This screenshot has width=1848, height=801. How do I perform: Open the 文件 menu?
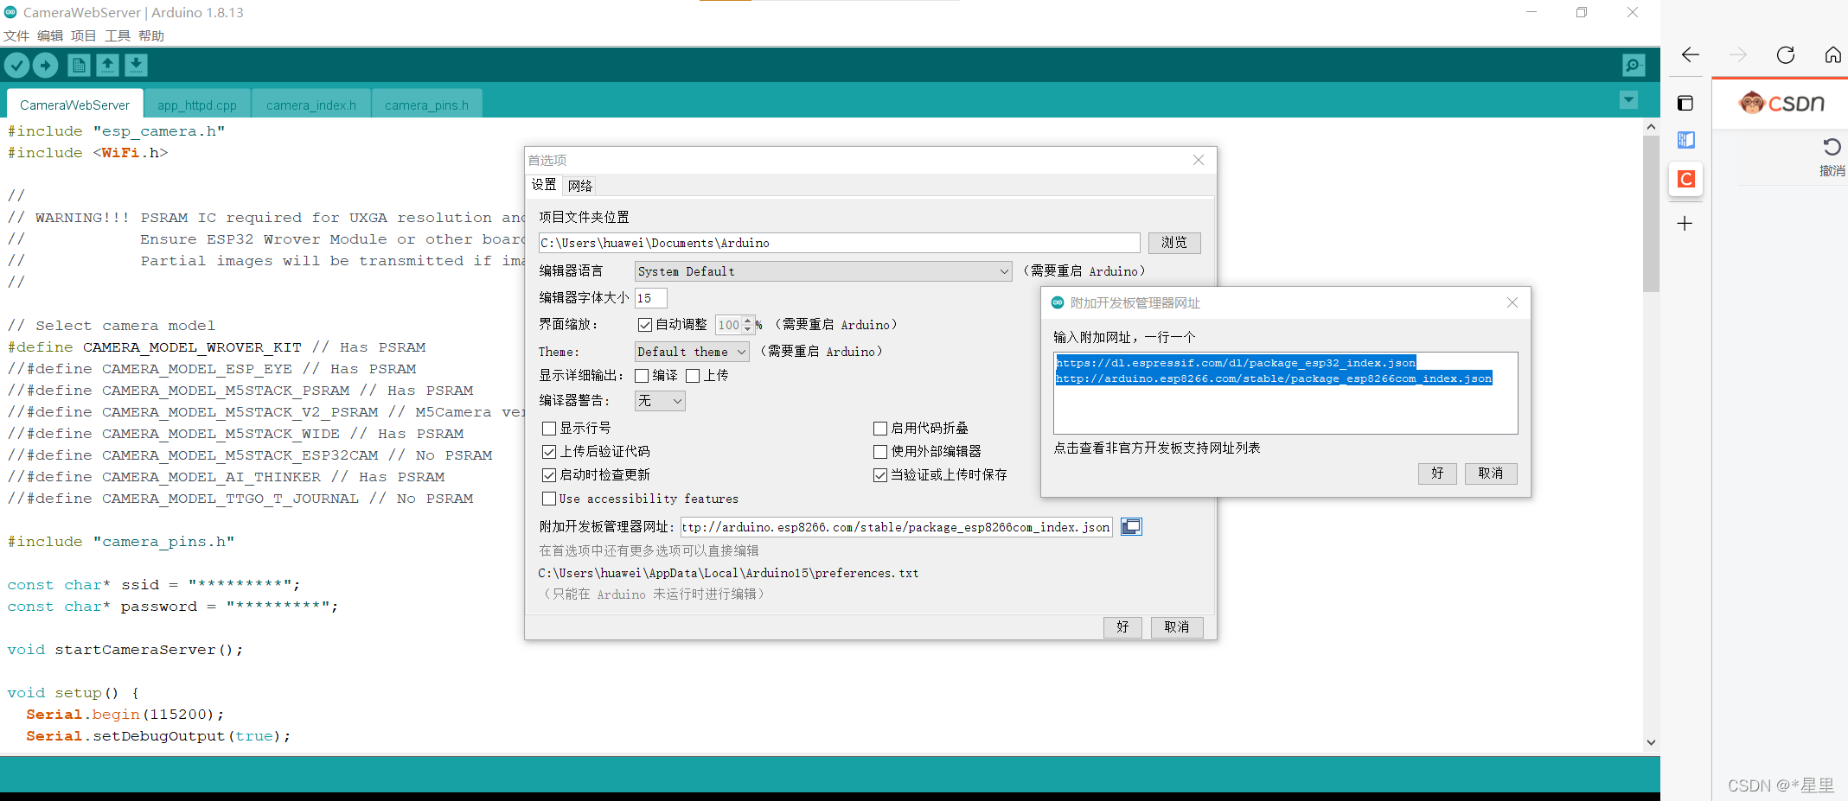click(16, 35)
